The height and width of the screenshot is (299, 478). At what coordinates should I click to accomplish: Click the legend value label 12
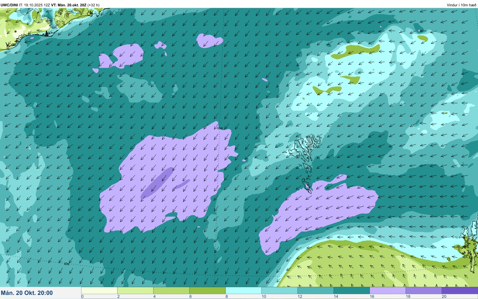pos(299,297)
